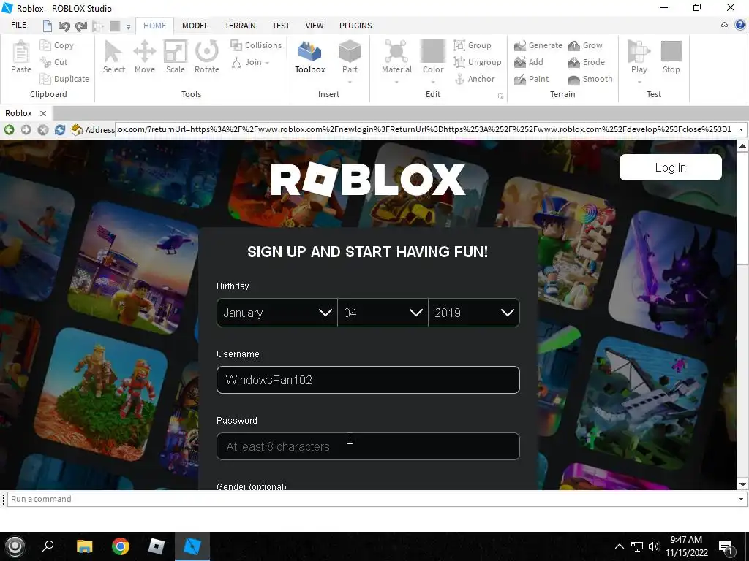Close the Roblox document tab
Screen dimensions: 749x561
[43, 113]
